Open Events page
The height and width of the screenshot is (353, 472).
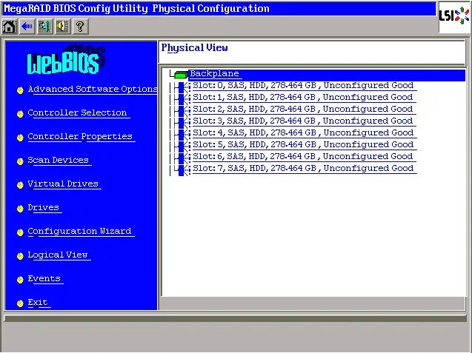pos(44,279)
